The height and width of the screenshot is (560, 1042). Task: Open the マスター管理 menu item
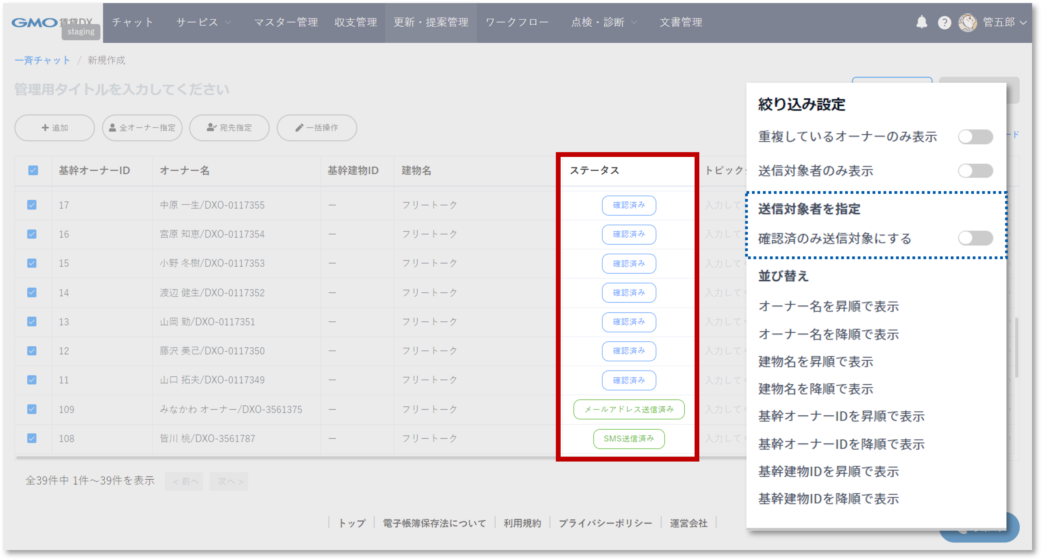[x=286, y=22]
